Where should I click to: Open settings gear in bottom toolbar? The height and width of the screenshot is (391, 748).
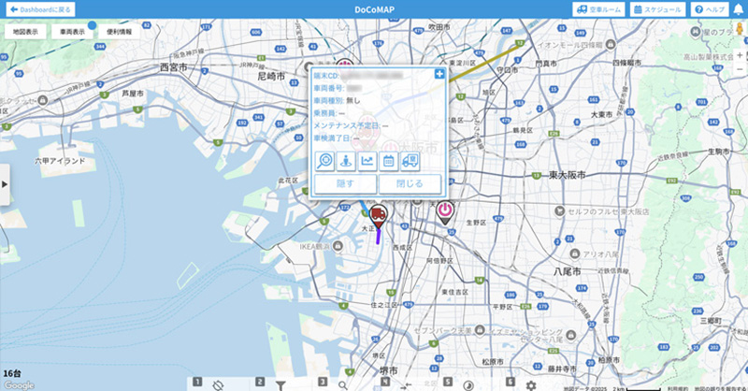coord(531,384)
